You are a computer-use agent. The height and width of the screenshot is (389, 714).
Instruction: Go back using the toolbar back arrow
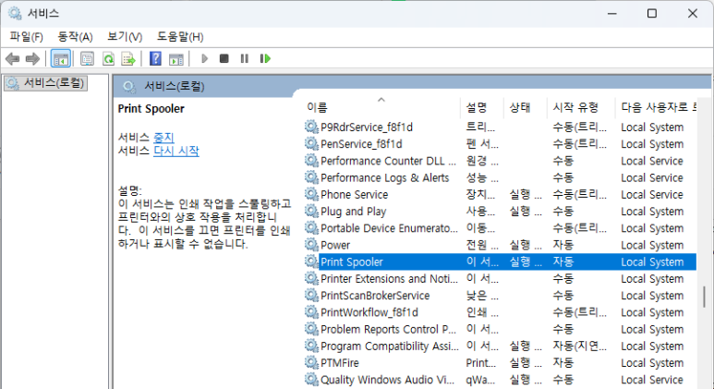point(12,59)
